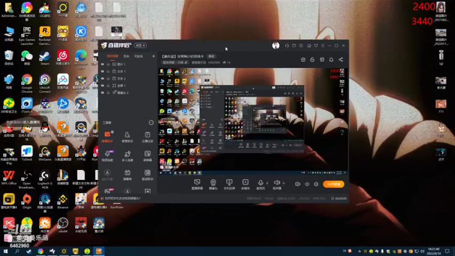
Task: Collapse the 工具箱 toolbox panel
Action: pos(151,122)
